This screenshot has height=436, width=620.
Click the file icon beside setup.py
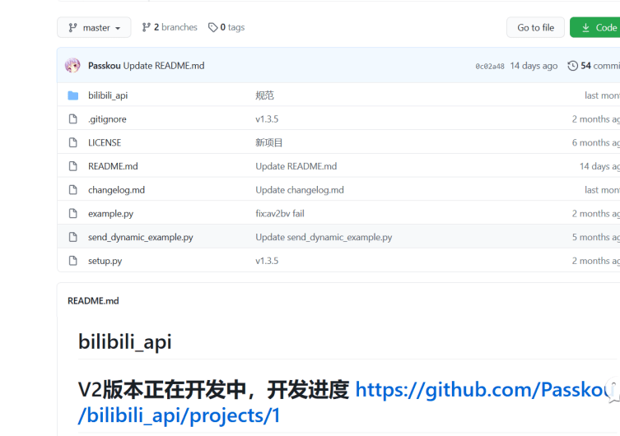click(72, 261)
